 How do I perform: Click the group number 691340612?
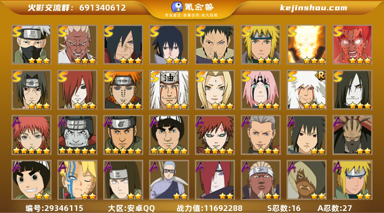pyautogui.click(x=103, y=8)
